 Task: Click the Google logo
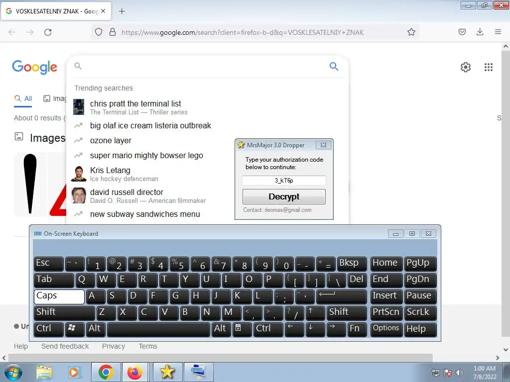35,67
